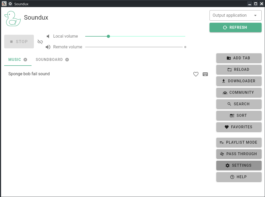
Task: Switch to the SOUNDBOARD tab
Action: pyautogui.click(x=49, y=60)
